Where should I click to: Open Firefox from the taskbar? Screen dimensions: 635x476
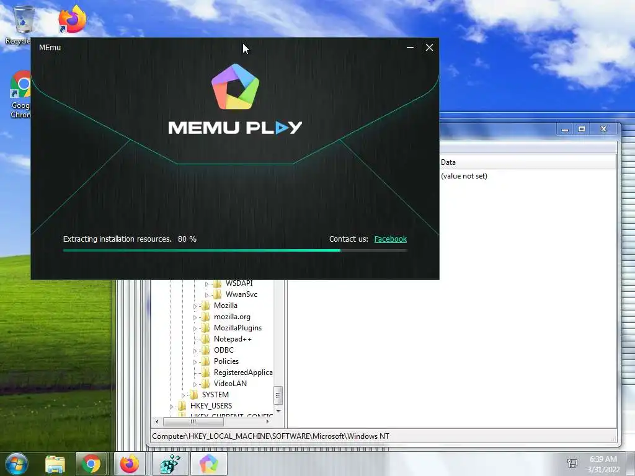click(129, 464)
